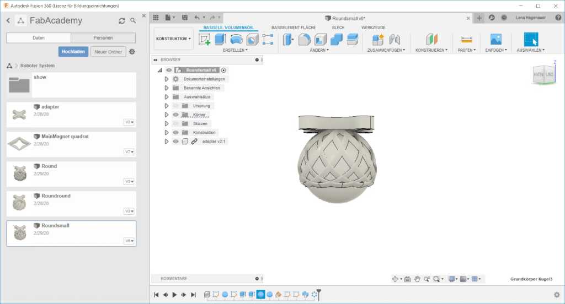Activate the radio button beside Roundsmall v6

click(x=223, y=70)
